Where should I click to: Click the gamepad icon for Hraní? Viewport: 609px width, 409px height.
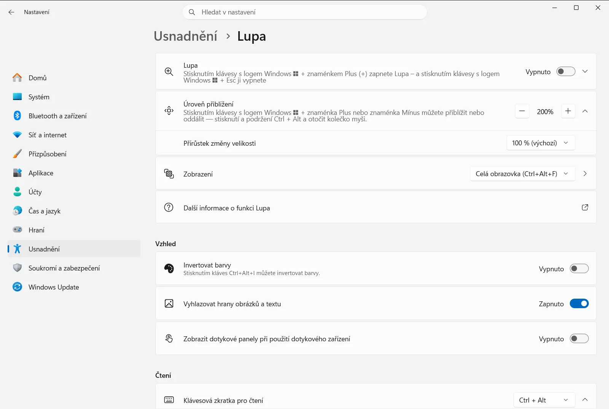17,229
